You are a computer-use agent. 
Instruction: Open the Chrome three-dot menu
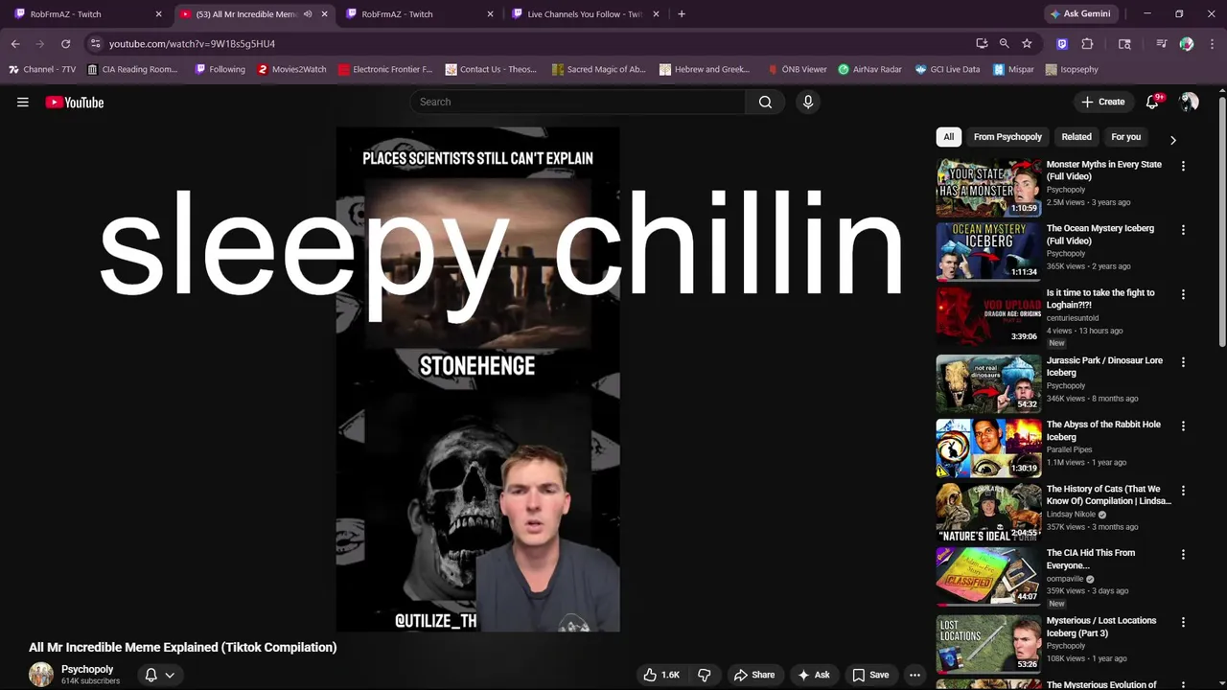click(1212, 43)
